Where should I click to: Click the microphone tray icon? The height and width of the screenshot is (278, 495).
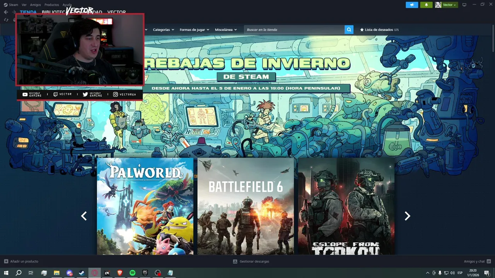(x=440, y=273)
